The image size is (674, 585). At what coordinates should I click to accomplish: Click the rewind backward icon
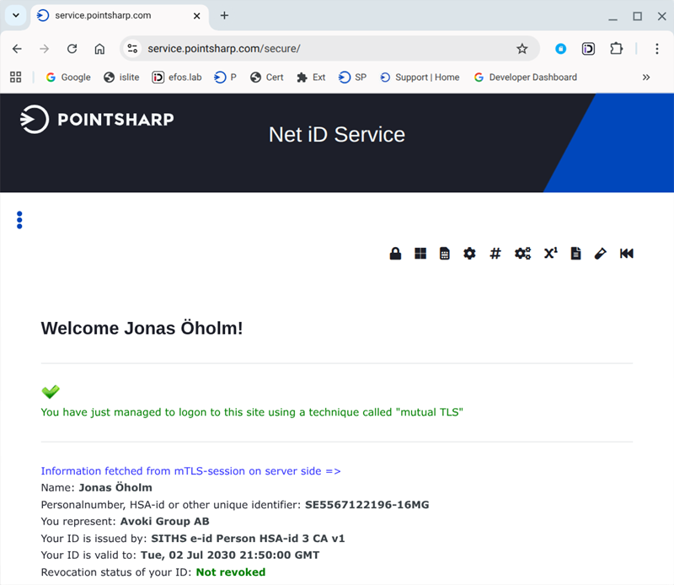(626, 254)
